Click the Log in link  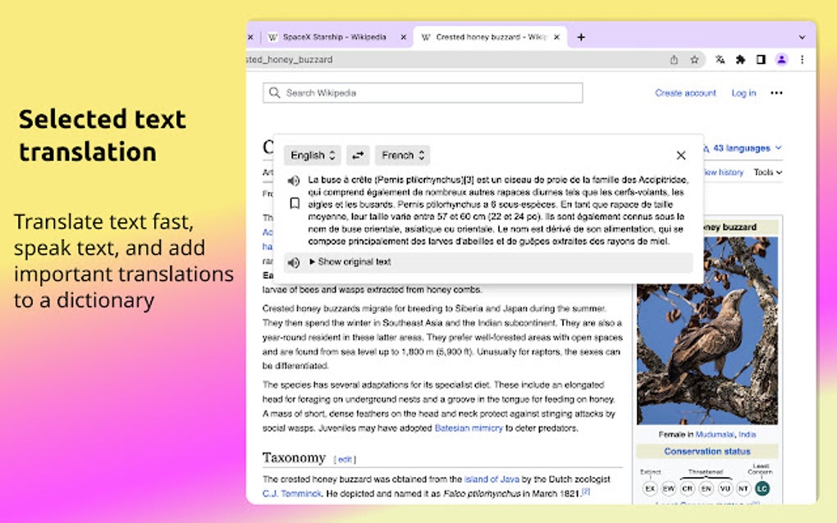coord(743,93)
